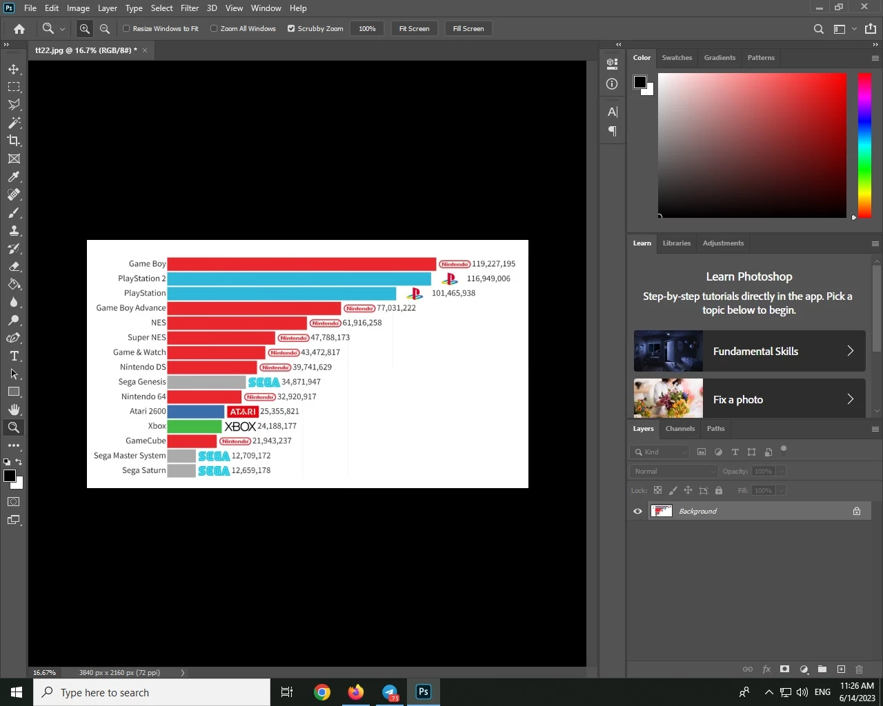Viewport: 883px width, 706px height.
Task: Open the Layers panel options menu
Action: pos(875,429)
